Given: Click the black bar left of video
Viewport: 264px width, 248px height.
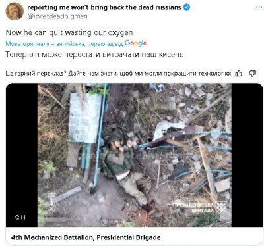Looking at the screenshot, I should 22,155.
